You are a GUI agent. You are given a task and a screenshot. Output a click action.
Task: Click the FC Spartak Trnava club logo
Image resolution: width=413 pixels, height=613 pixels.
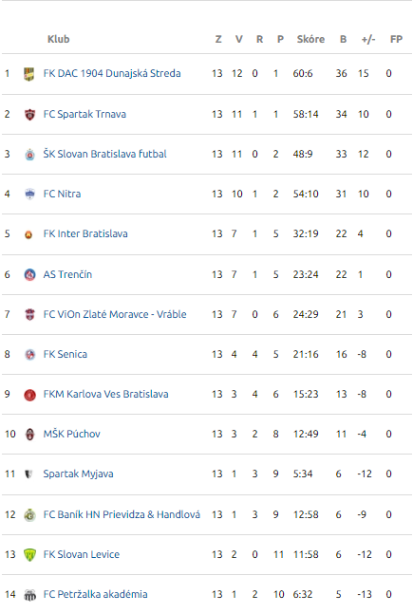pyautogui.click(x=29, y=115)
